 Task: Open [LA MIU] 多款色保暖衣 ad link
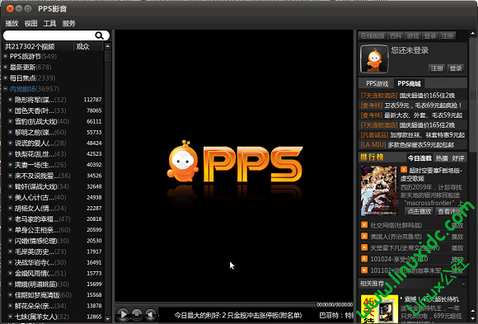click(x=407, y=144)
